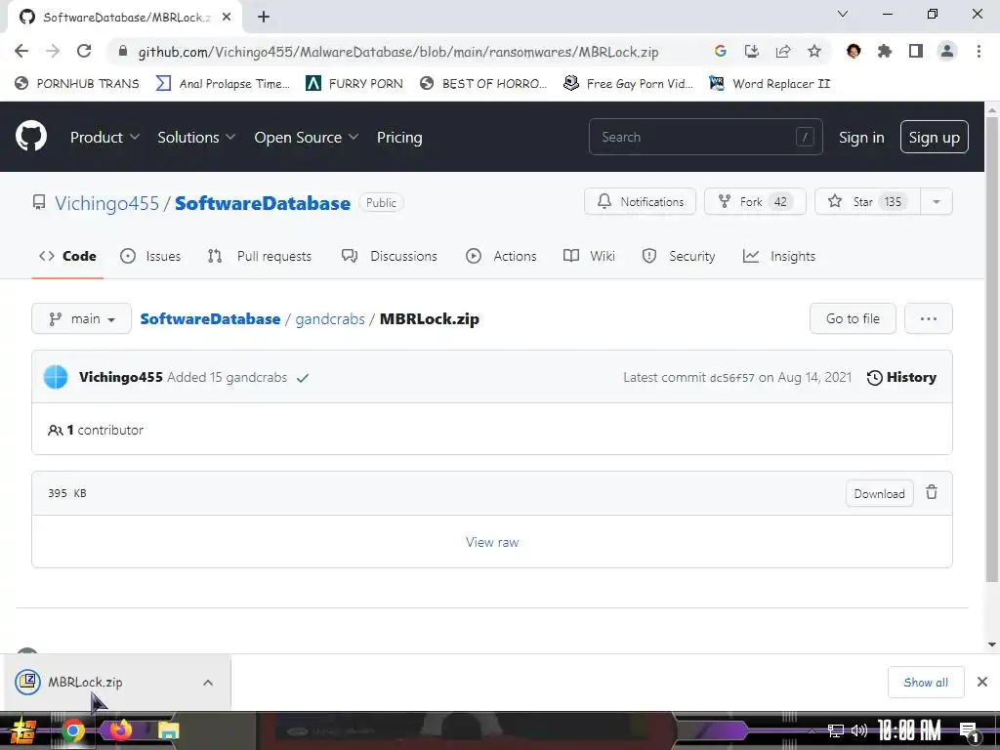Screen dimensions: 1000x750
Task: Open the three-dot file options menu
Action: click(928, 318)
